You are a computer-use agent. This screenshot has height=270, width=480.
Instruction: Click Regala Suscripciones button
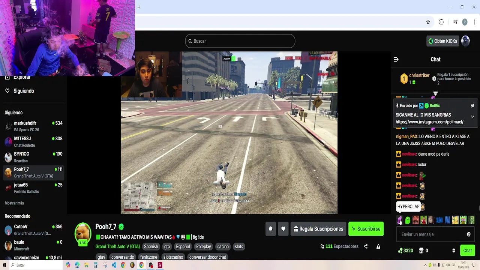coord(318,229)
